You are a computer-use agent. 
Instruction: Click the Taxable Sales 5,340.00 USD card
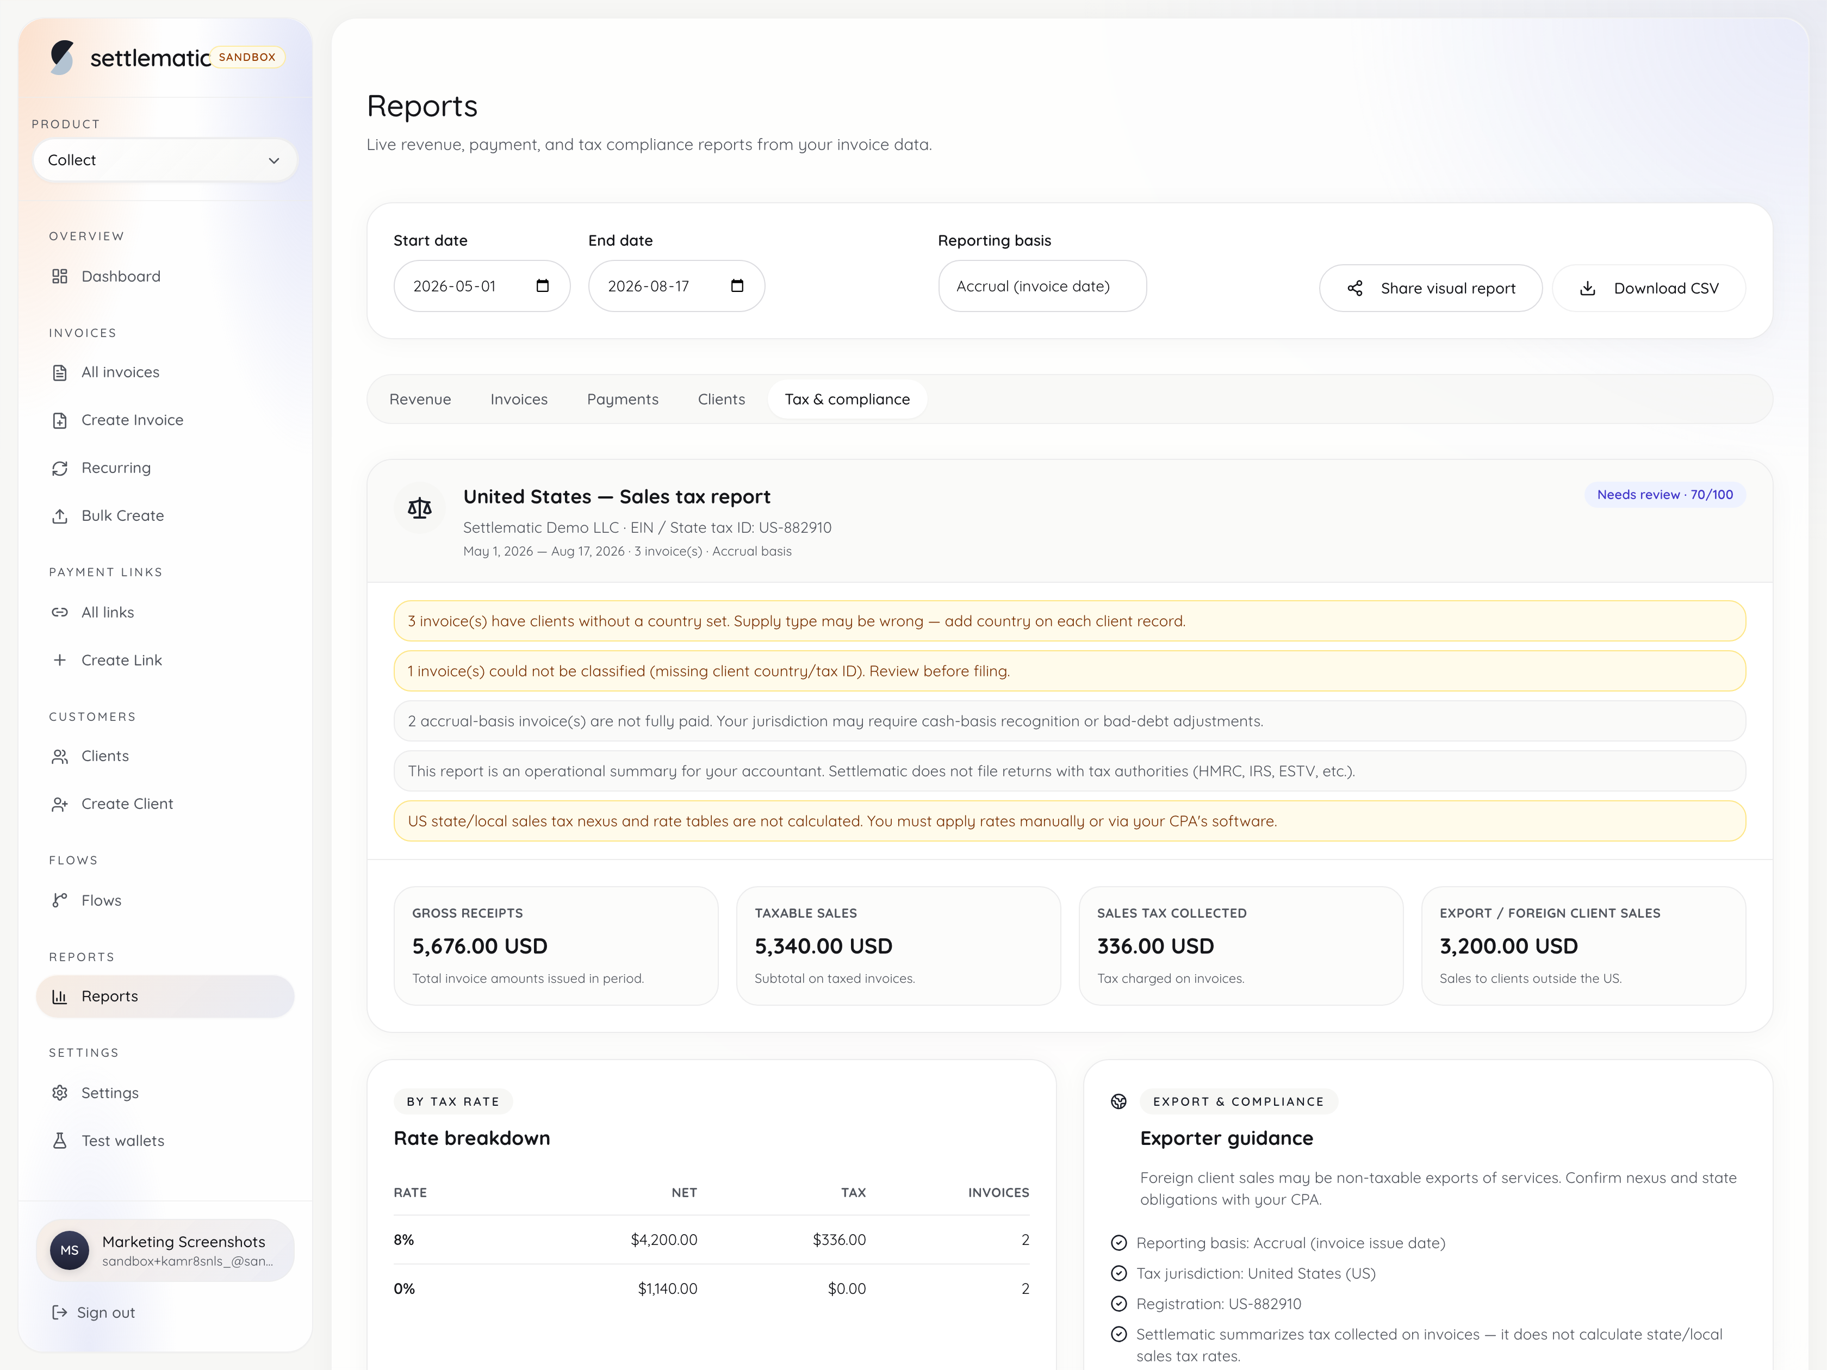pos(899,945)
